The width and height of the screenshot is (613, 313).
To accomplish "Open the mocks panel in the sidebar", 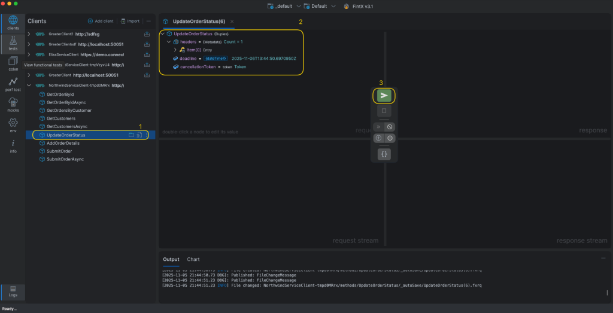I will click(13, 104).
